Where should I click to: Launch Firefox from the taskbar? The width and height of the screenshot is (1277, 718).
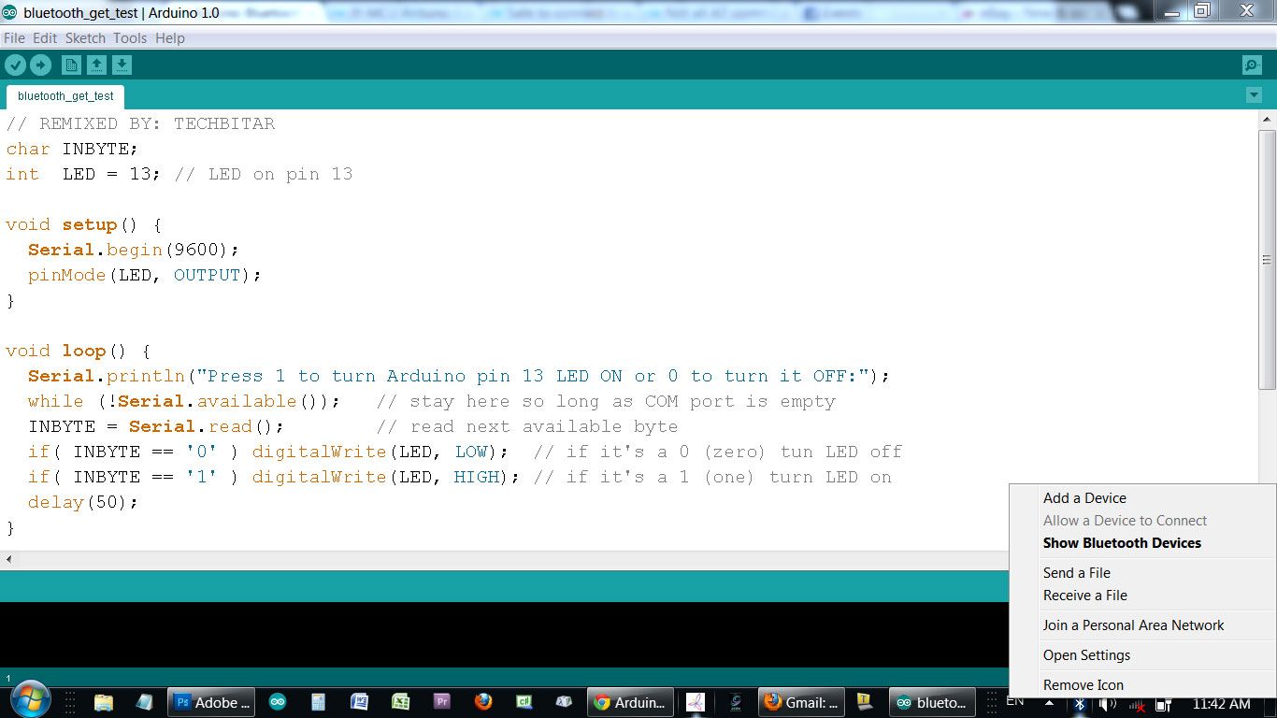pos(482,702)
